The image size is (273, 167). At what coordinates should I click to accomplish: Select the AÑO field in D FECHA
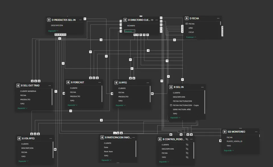tap(191, 28)
